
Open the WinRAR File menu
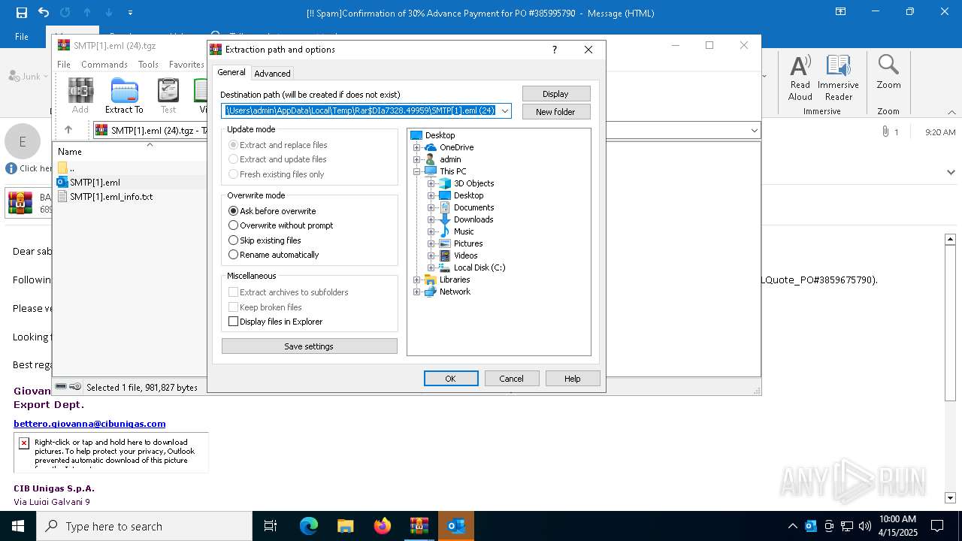point(64,65)
